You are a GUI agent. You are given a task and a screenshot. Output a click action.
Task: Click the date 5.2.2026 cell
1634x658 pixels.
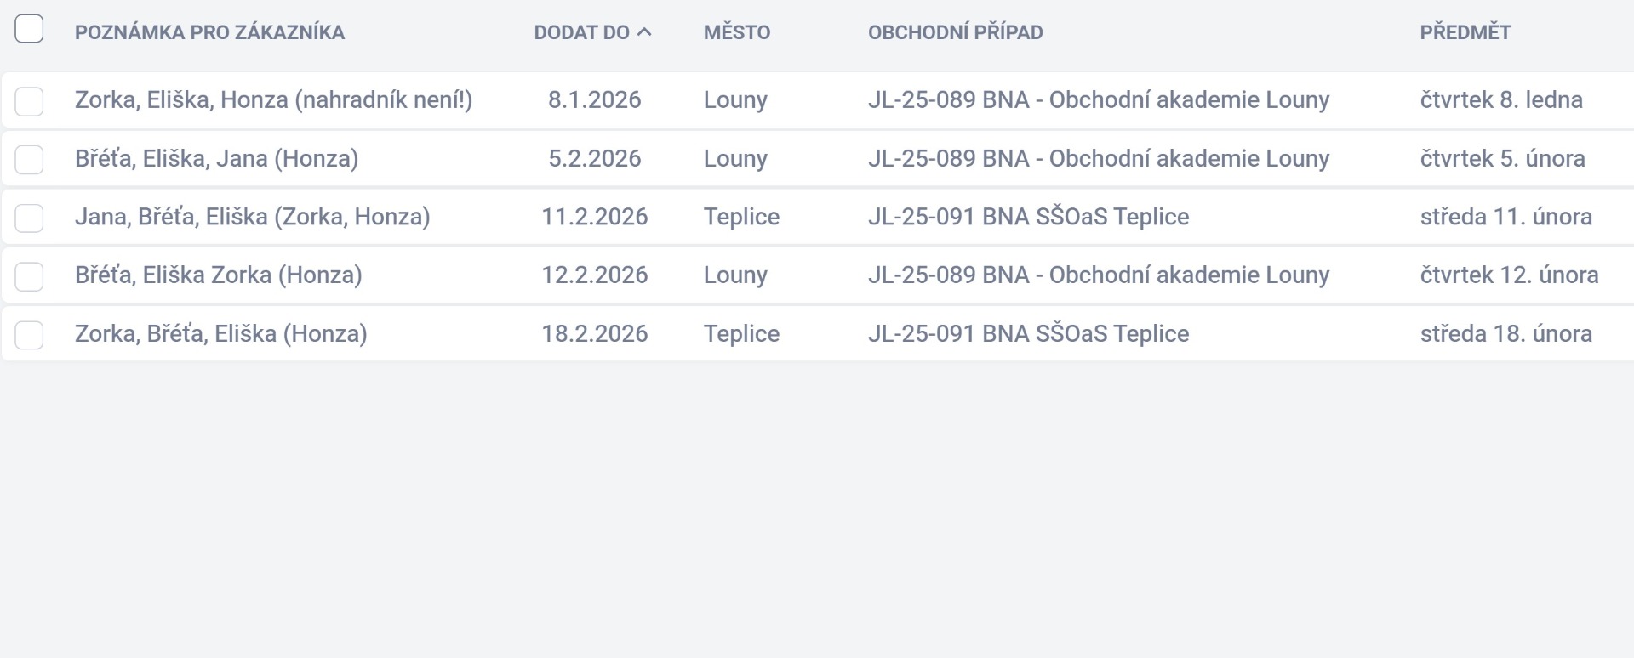[594, 159]
